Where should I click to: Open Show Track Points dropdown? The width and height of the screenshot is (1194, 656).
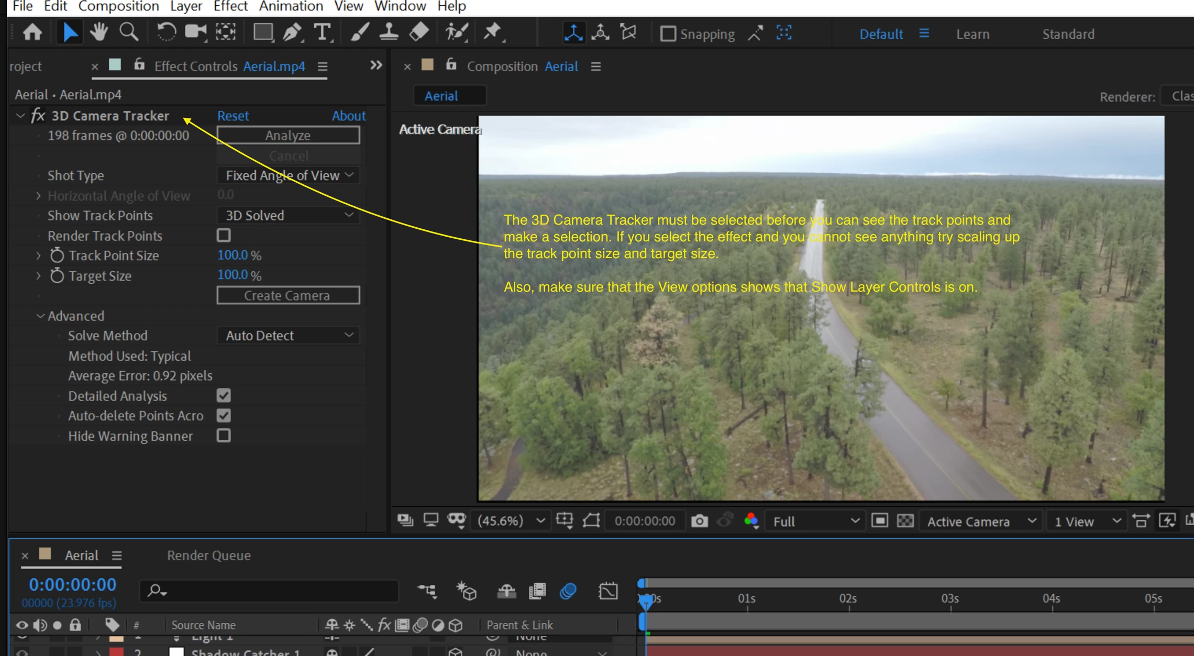[x=289, y=216]
